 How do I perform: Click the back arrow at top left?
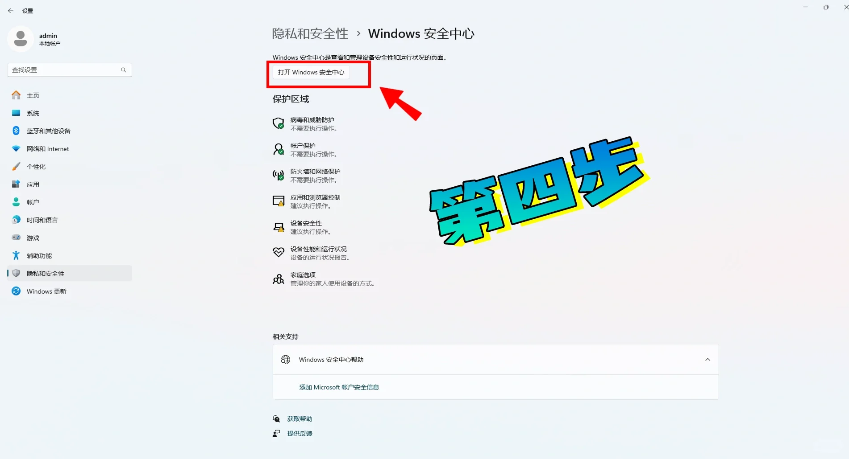coord(10,10)
